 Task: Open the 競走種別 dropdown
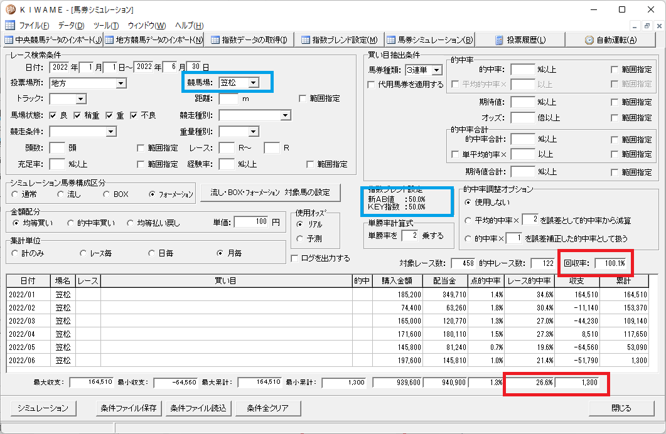click(x=286, y=115)
